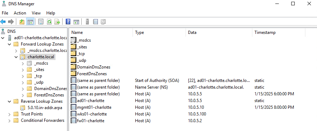Open Help with the blue question mark icon
Screen dimensions: 317x131
click(x=68, y=22)
